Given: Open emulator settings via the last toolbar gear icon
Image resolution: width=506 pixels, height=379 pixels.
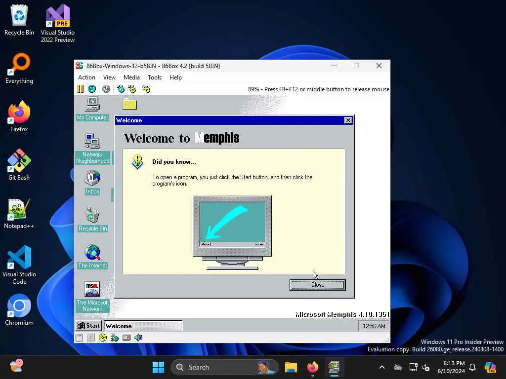Looking at the screenshot, I should click(x=146, y=89).
